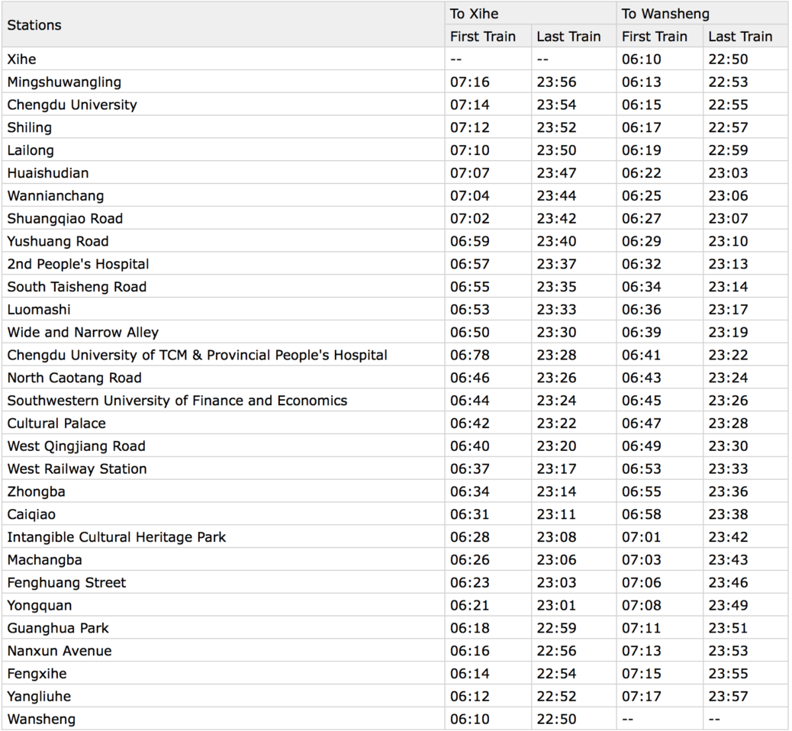Select the Chengdu University station row label

[x=72, y=105]
